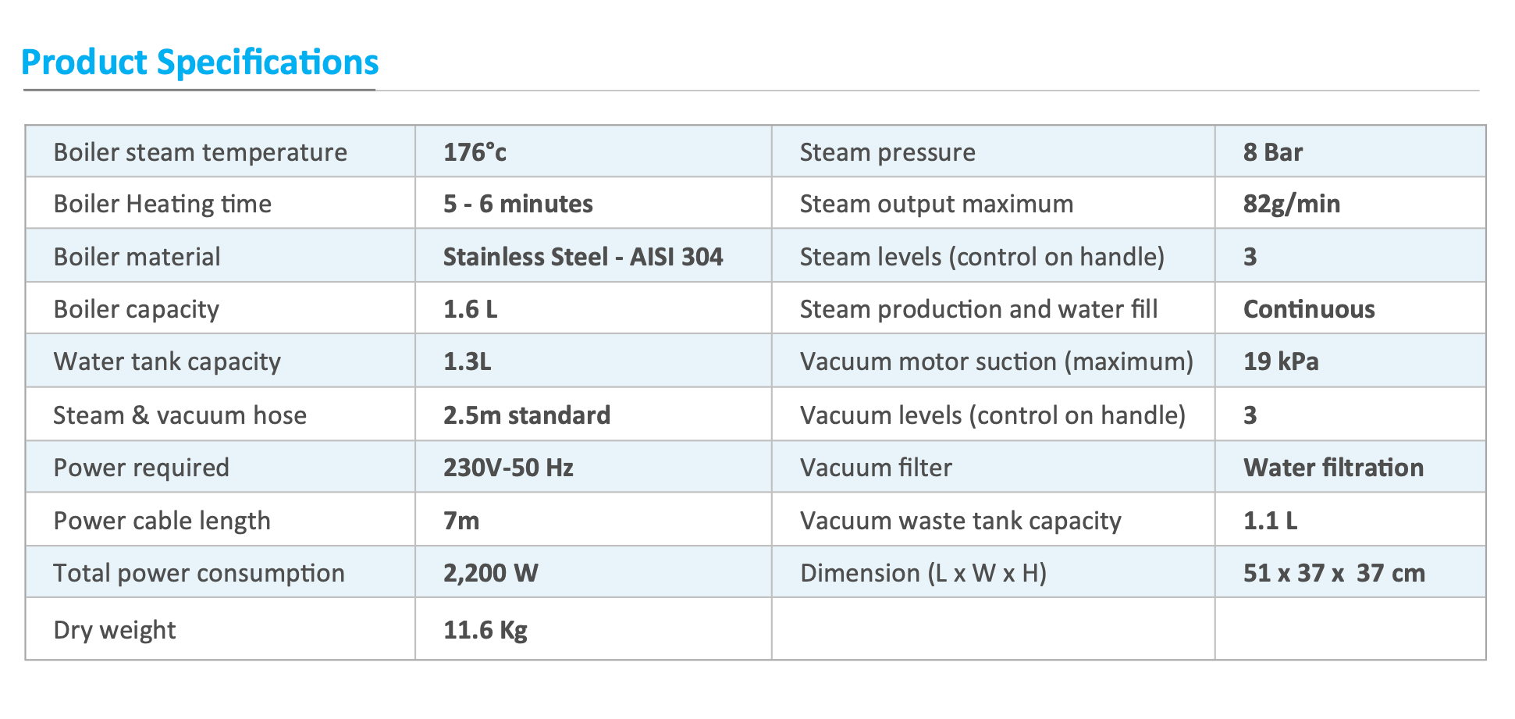The width and height of the screenshot is (1515, 719).
Task: Select the 5 - 6 minutes value
Action: [x=517, y=205]
